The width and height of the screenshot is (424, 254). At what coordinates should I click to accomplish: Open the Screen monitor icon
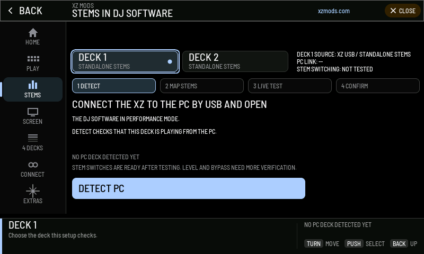point(33,112)
